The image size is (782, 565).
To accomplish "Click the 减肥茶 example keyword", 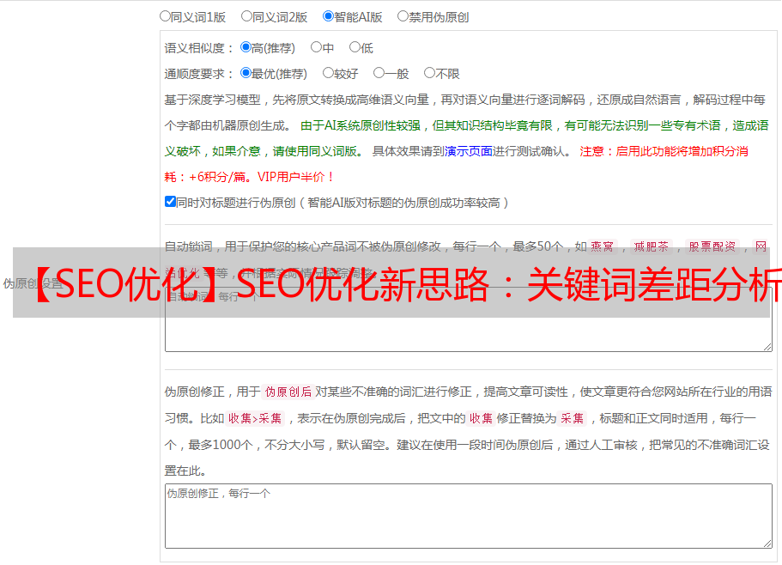I will coord(651,246).
